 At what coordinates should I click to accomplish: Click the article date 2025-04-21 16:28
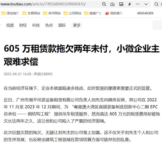coord(18,74)
